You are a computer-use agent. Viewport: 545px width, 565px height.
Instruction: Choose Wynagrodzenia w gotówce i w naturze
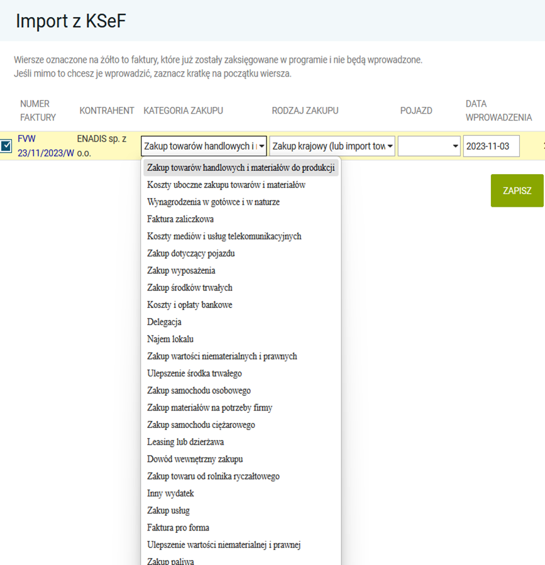pyautogui.click(x=213, y=202)
